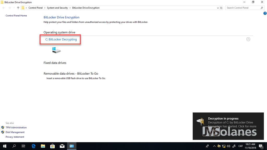
Task: Open Privacy statement link
Action: point(15,137)
